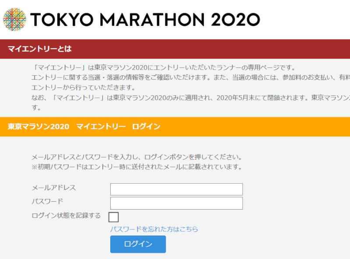Image resolution: width=350 pixels, height=259 pixels.
Task: Select the red マイエントリーとは section header
Action: tap(175, 49)
